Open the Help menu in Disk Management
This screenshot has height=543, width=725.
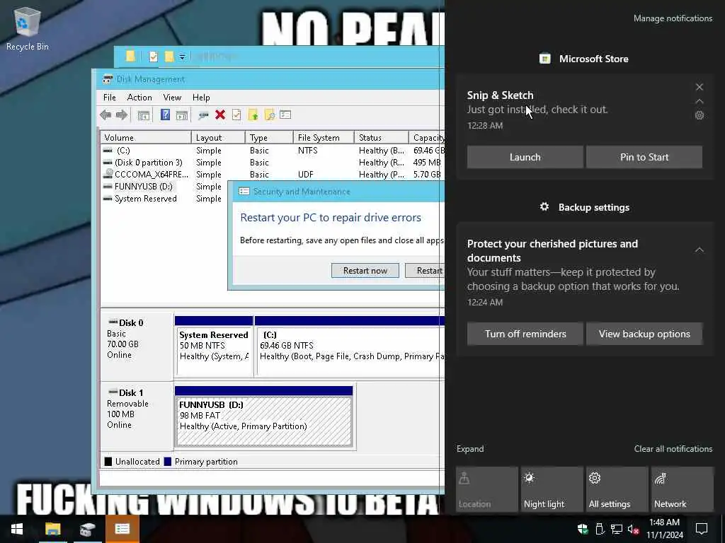pos(201,98)
